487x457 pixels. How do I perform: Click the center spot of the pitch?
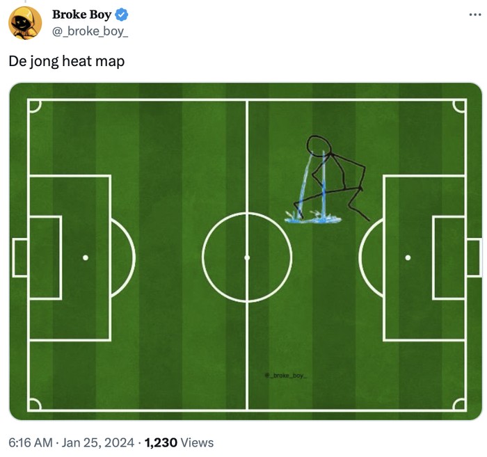pos(247,257)
